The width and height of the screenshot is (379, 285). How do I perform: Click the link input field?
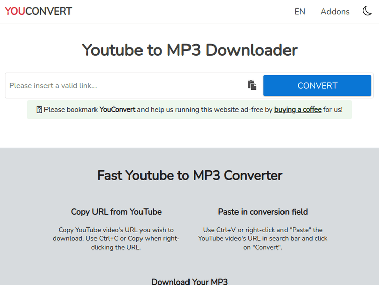coord(126,86)
